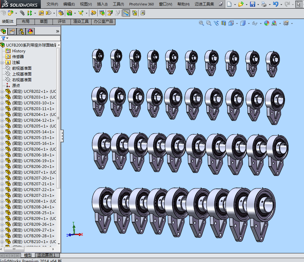Open the View Orientation dropdown arrow

coord(237,24)
